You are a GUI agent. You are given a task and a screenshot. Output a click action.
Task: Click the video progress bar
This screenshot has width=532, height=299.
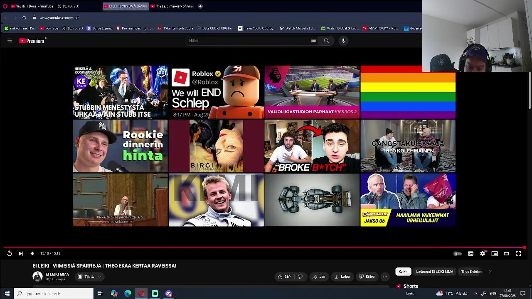pyautogui.click(x=264, y=248)
